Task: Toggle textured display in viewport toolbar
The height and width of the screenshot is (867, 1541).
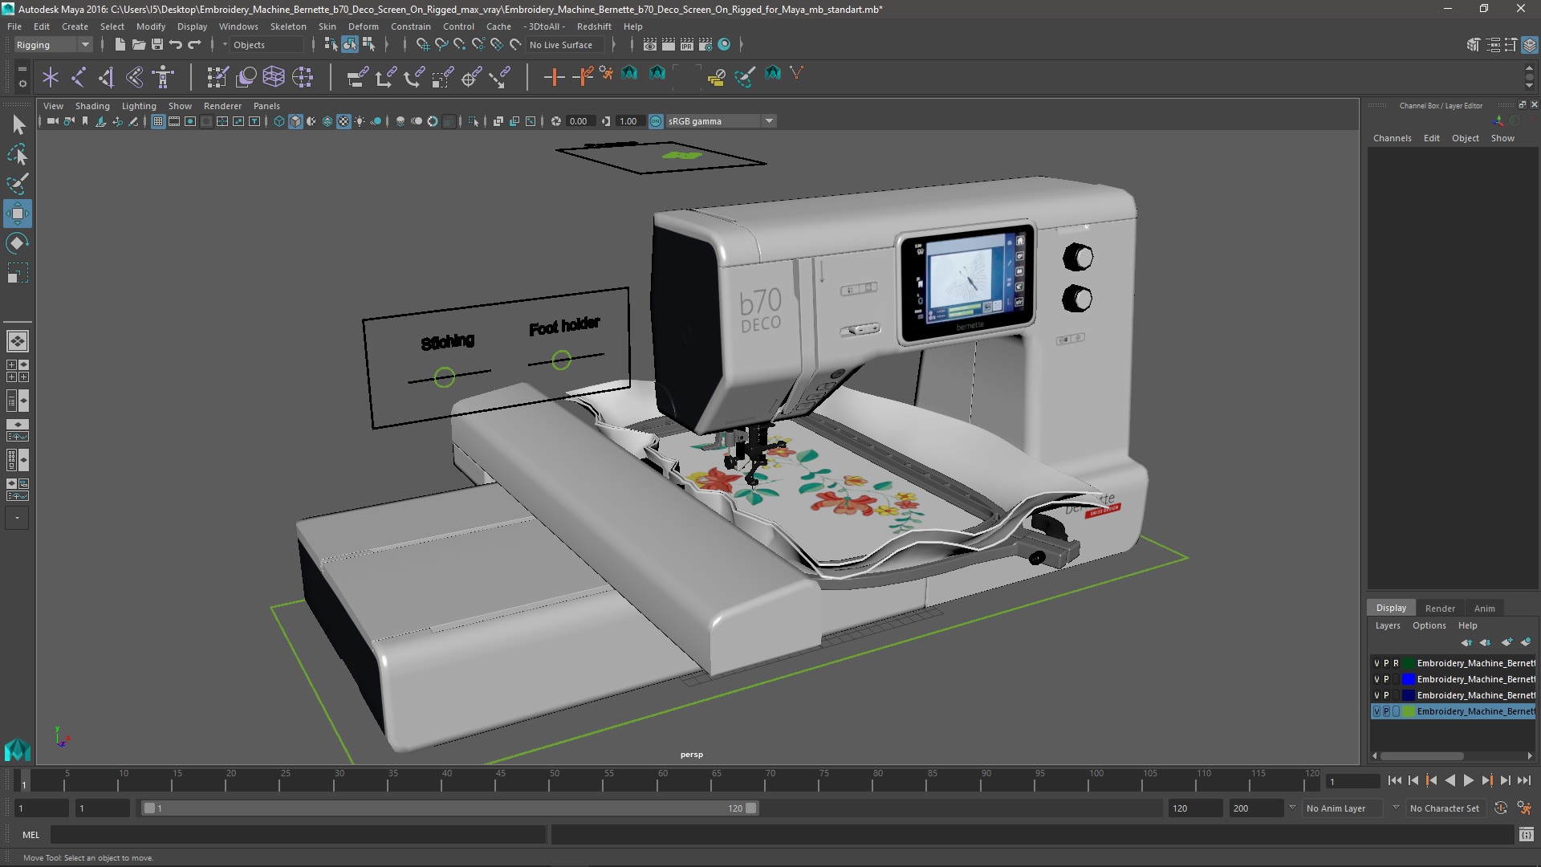Action: coord(344,121)
